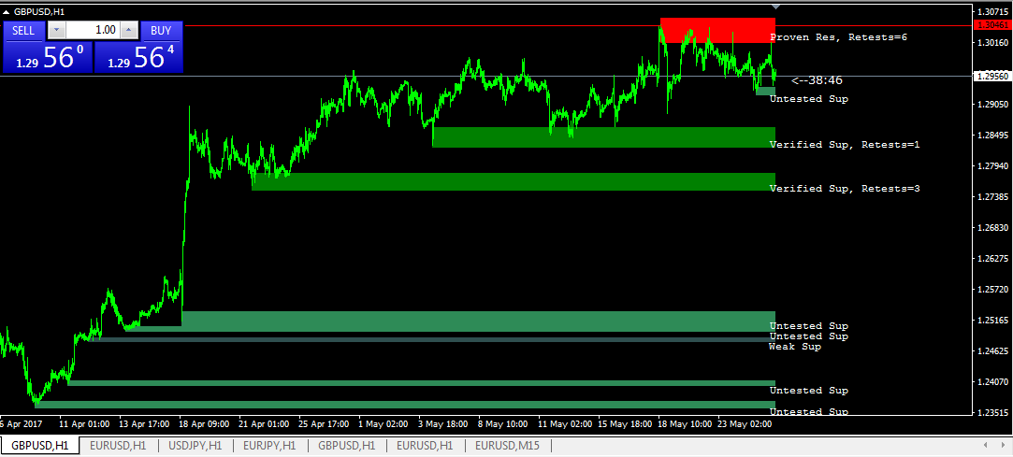
Task: Switch to the USDJPY,H1 chart tab
Action: (195, 446)
